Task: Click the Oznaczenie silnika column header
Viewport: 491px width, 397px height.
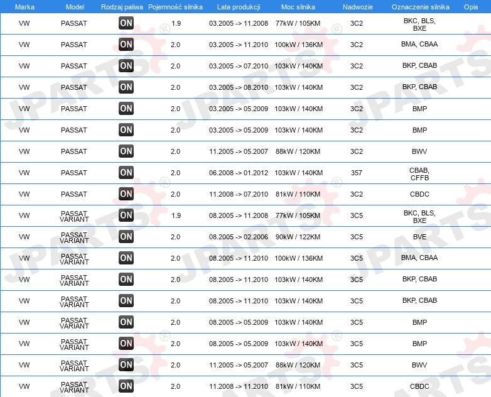Action: 421,7
